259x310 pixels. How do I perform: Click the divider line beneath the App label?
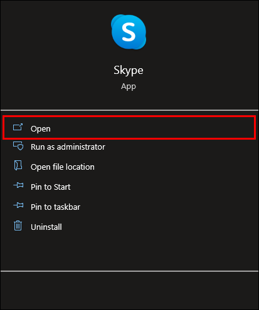pos(129,110)
